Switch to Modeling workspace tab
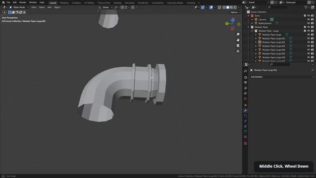The height and width of the screenshot is (178, 316). [64, 3]
